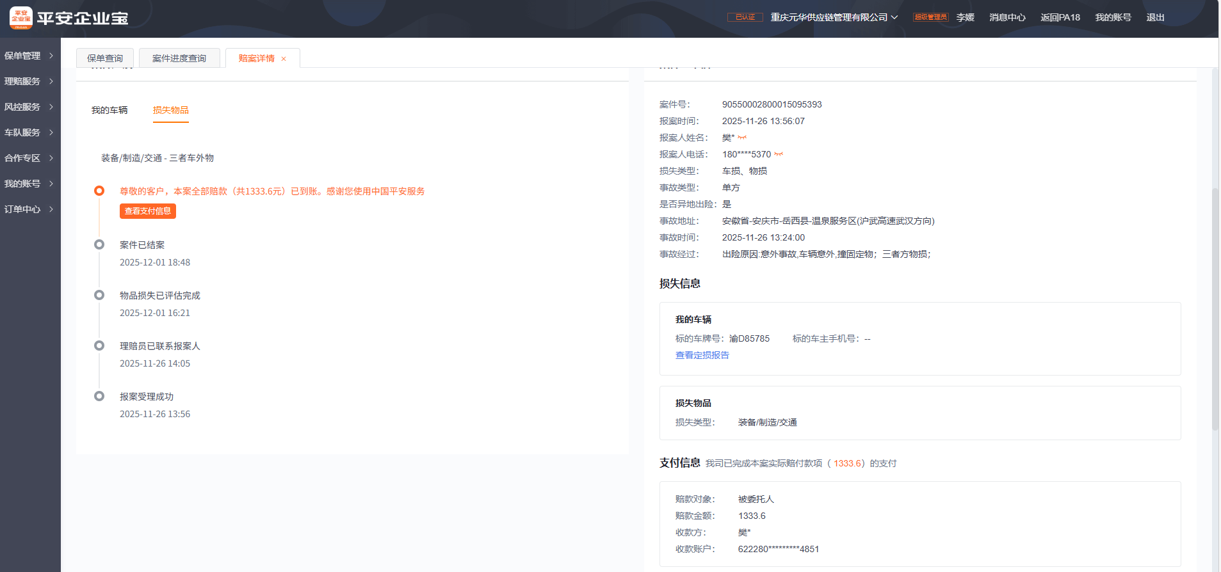Click 返回PA18 in the header
1221x572 pixels.
(1060, 17)
